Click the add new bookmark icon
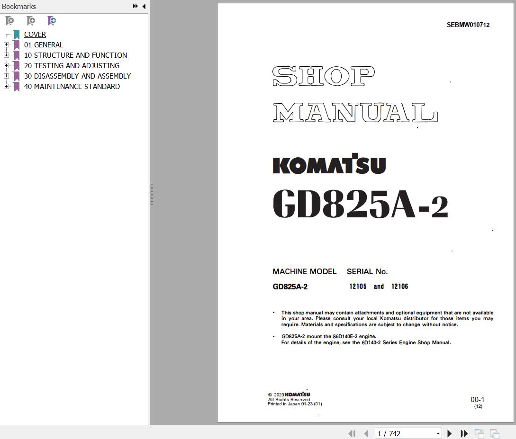 31,21
